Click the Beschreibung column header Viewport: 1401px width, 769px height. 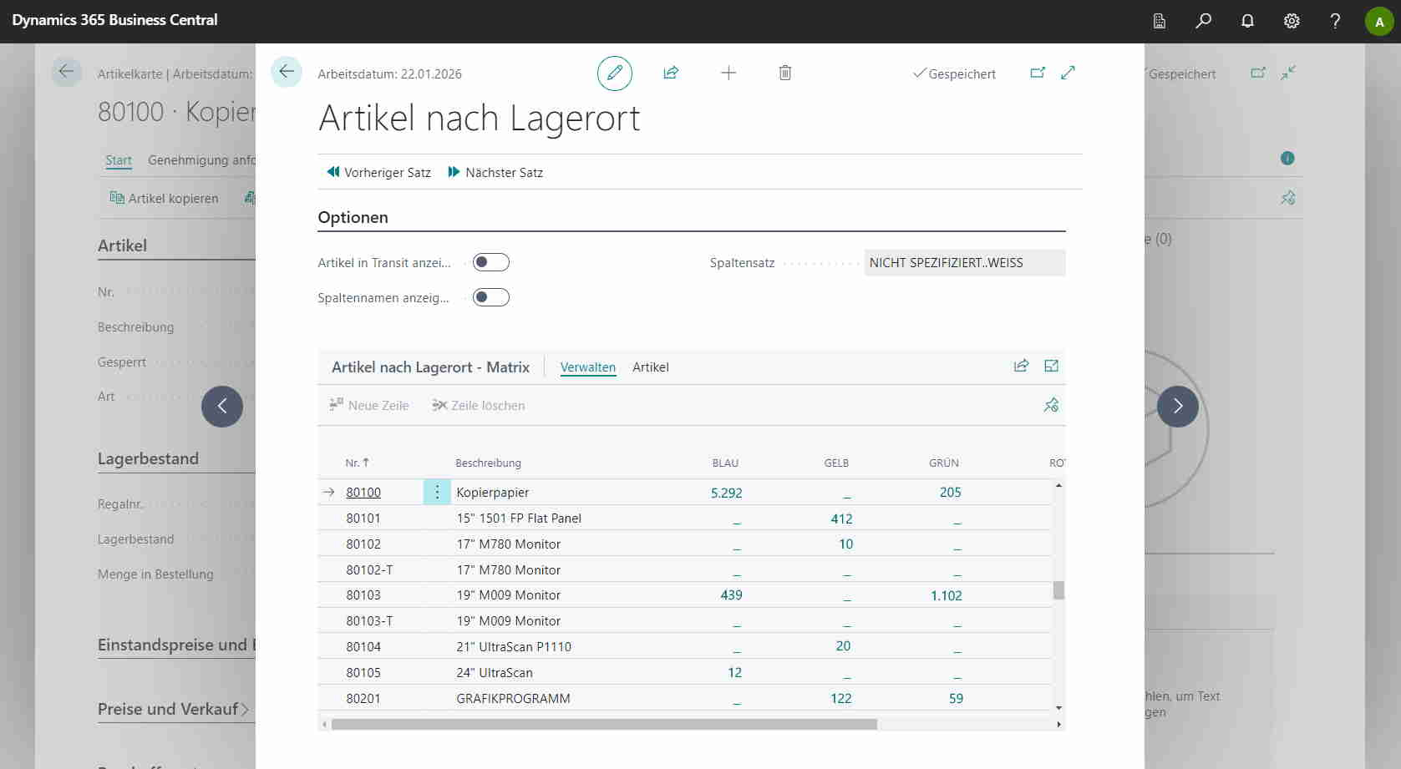(x=488, y=463)
